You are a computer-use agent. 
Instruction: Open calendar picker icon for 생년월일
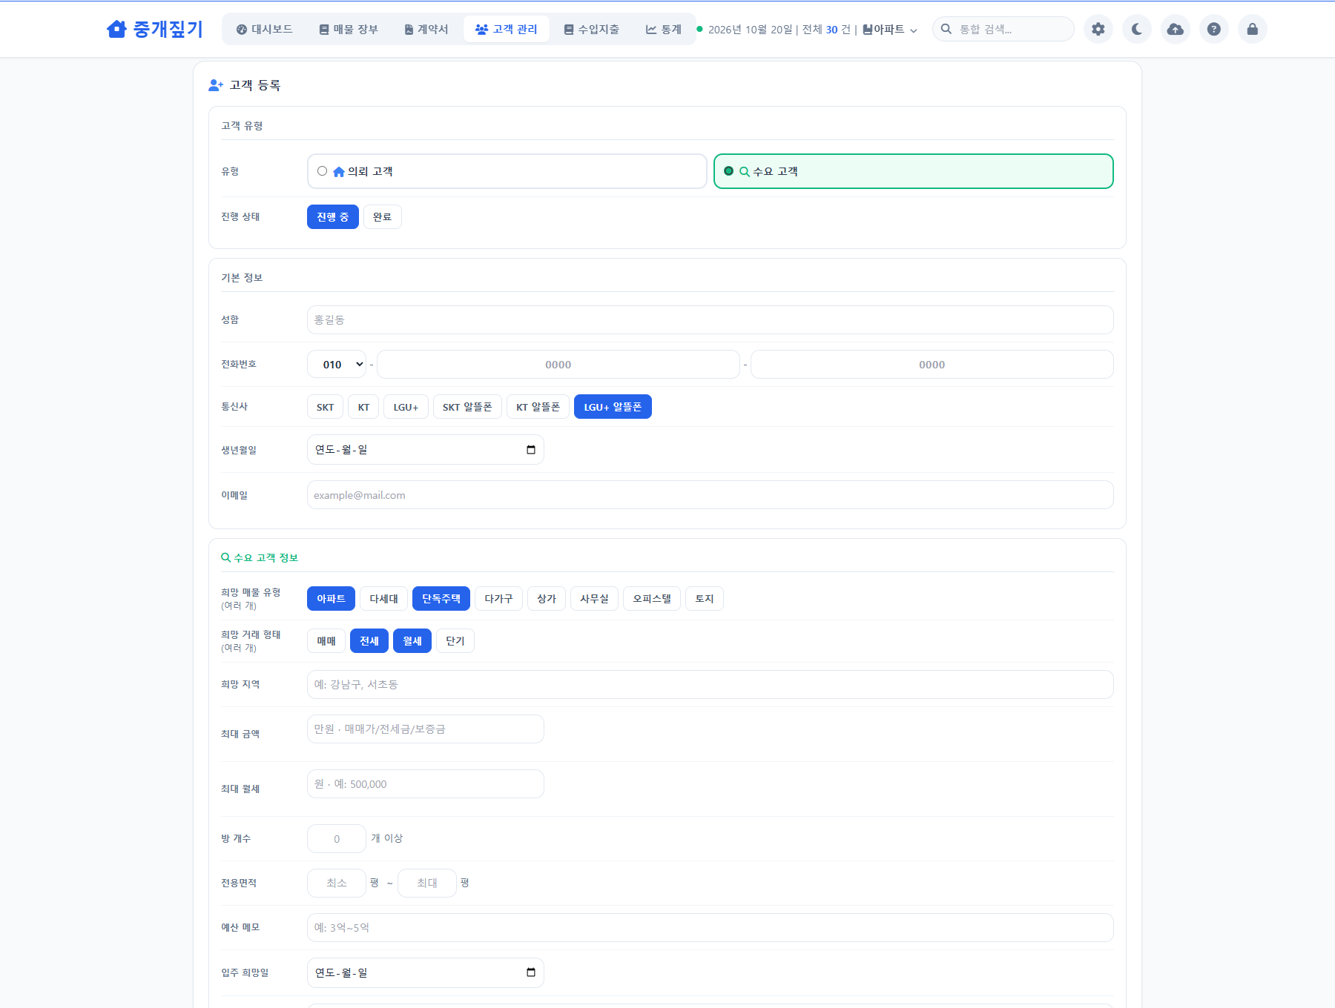(x=531, y=450)
